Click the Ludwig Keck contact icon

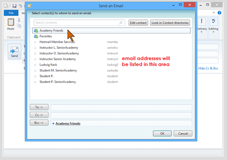coord(35,65)
